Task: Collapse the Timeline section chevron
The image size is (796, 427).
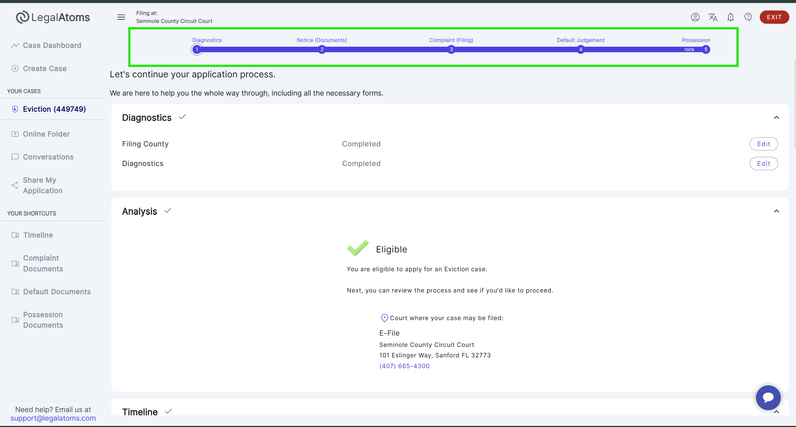Action: pyautogui.click(x=776, y=412)
